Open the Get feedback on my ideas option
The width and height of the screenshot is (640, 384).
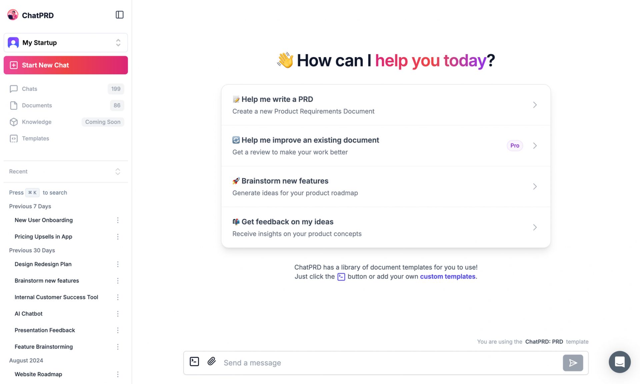click(385, 227)
